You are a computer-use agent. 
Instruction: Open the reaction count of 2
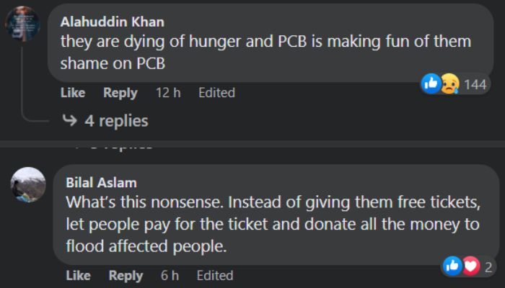488,268
